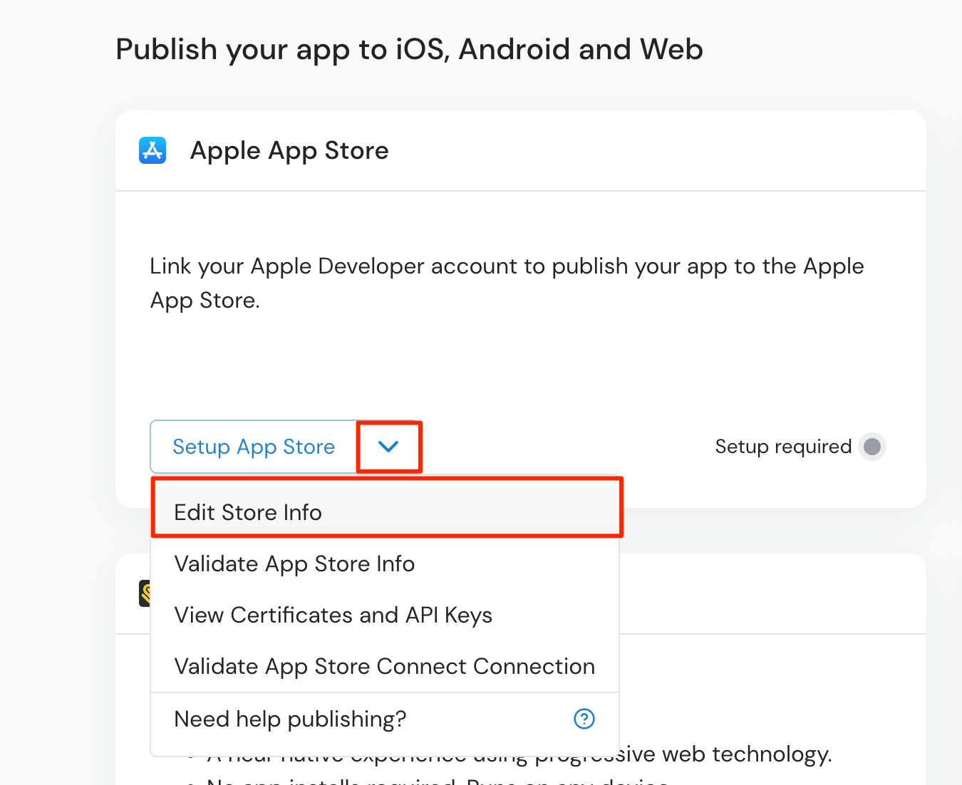Collapse the Setup App Store dropdown chevron

coord(388,447)
